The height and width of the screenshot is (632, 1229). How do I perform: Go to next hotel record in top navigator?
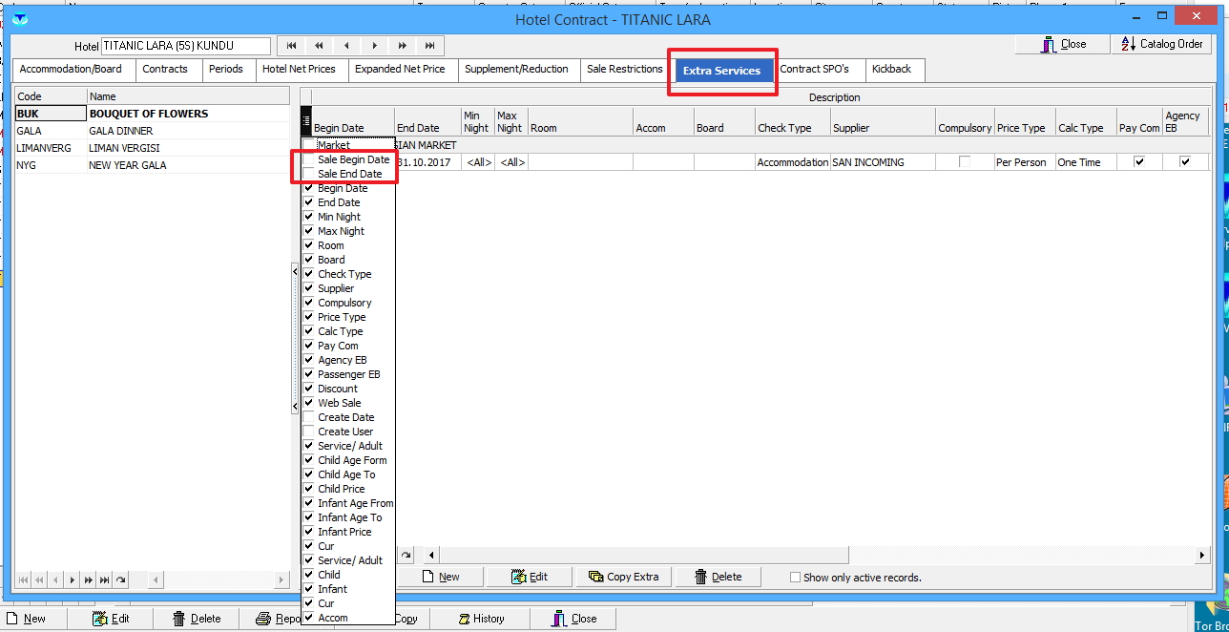pyautogui.click(x=375, y=46)
